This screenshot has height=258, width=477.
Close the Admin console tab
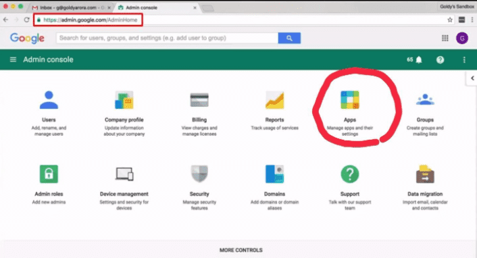click(x=195, y=7)
